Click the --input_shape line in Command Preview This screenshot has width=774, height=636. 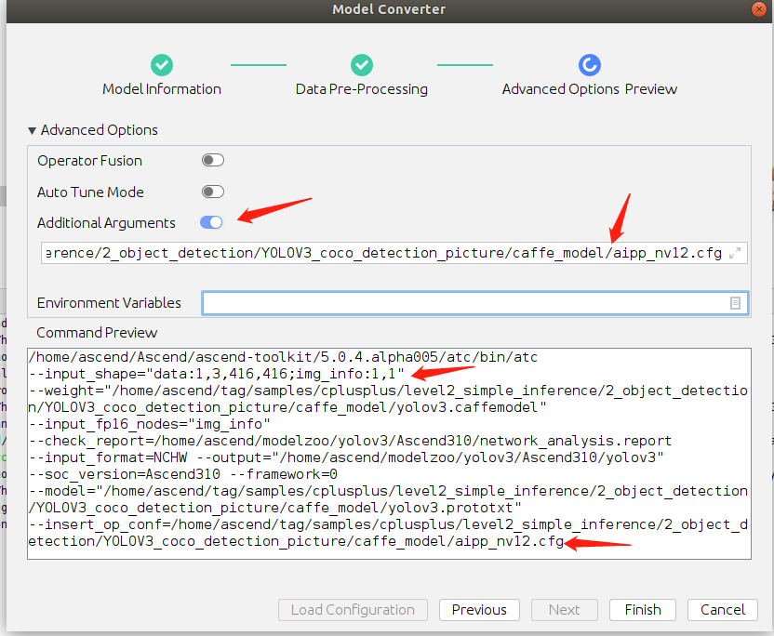point(216,374)
